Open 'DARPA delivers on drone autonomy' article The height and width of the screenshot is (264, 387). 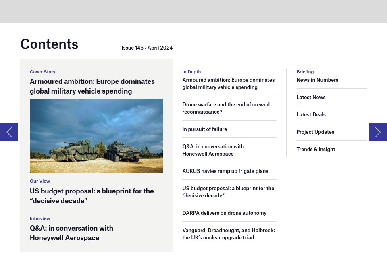pyautogui.click(x=224, y=213)
